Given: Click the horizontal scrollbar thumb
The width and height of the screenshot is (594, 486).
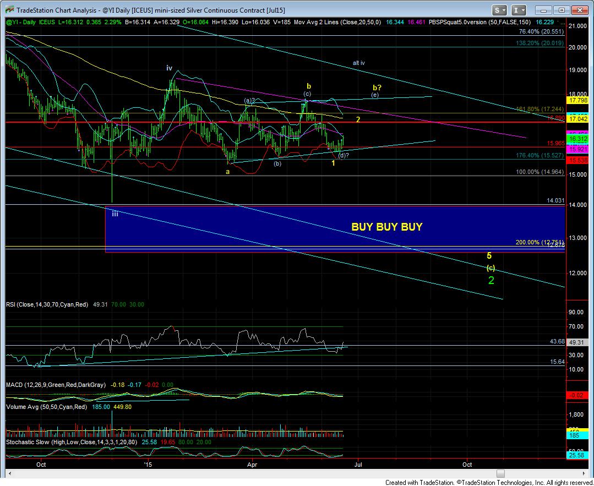Looking at the screenshot, I should tap(501, 473).
